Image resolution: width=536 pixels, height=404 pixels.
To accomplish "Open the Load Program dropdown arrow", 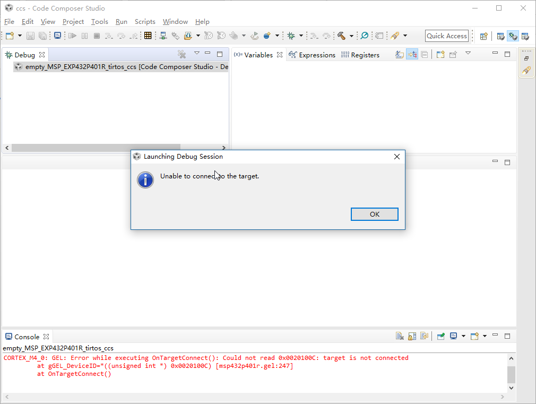I will pyautogui.click(x=198, y=36).
